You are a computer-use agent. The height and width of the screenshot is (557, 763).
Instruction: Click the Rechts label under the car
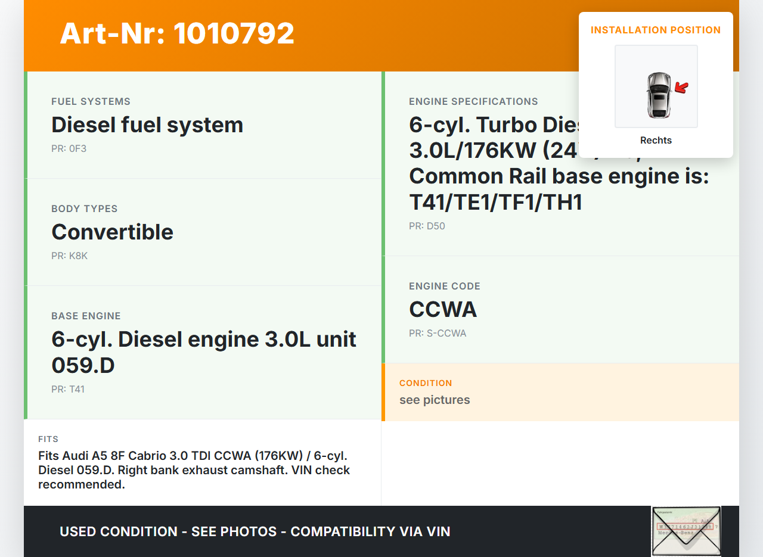click(656, 141)
